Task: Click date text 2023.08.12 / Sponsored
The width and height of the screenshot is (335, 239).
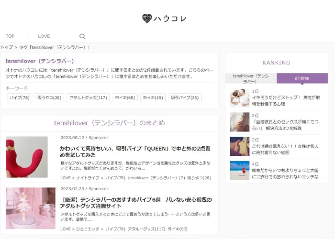Action: point(84,138)
